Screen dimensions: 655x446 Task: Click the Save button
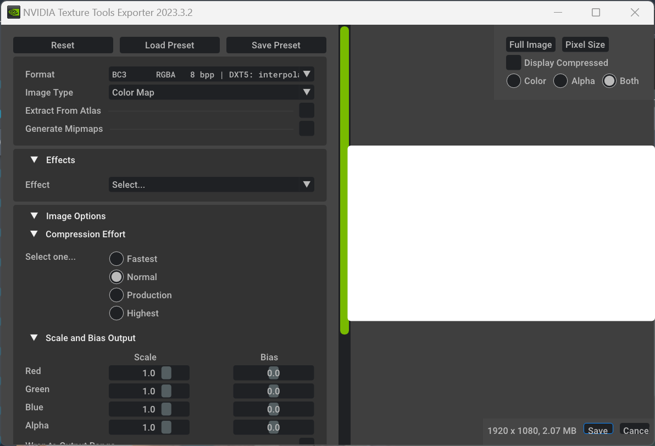(x=598, y=430)
